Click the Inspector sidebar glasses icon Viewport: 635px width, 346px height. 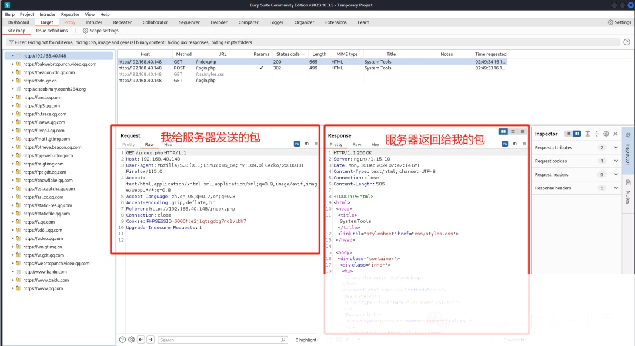(628, 135)
